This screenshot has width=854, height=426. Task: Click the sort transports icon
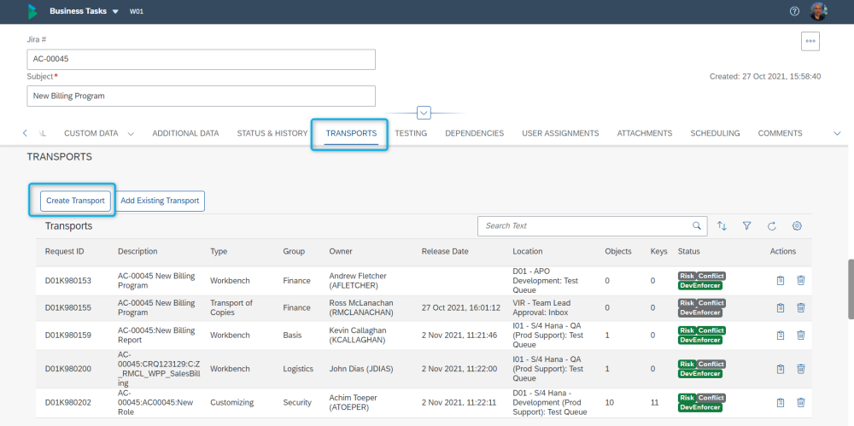tap(722, 226)
